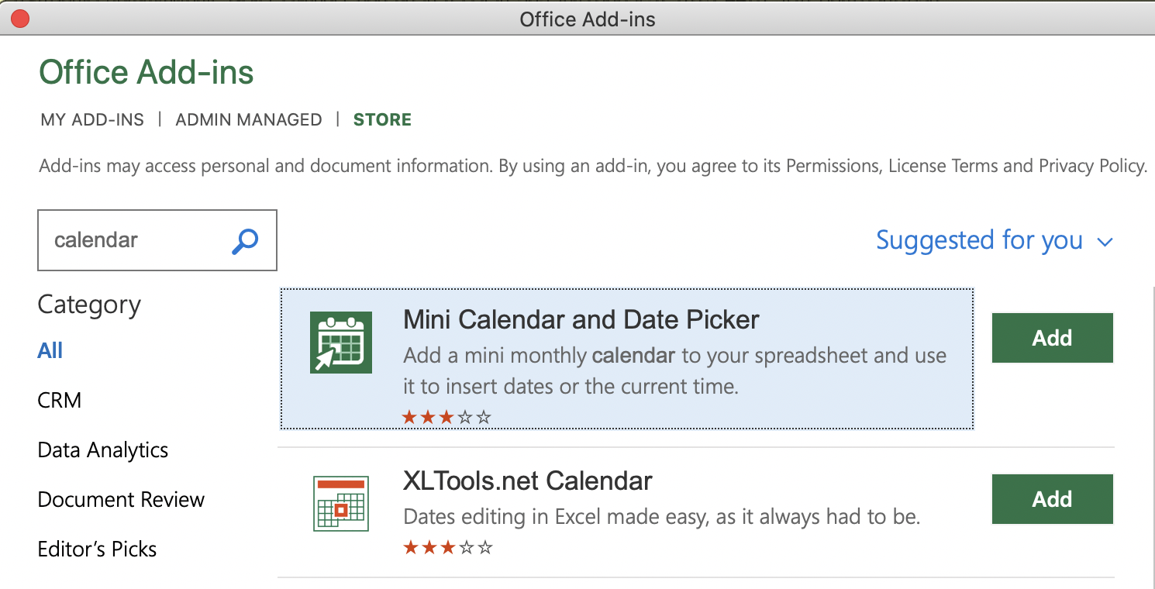Click the XLTools.net Calendar icon
This screenshot has height=589, width=1155.
340,504
